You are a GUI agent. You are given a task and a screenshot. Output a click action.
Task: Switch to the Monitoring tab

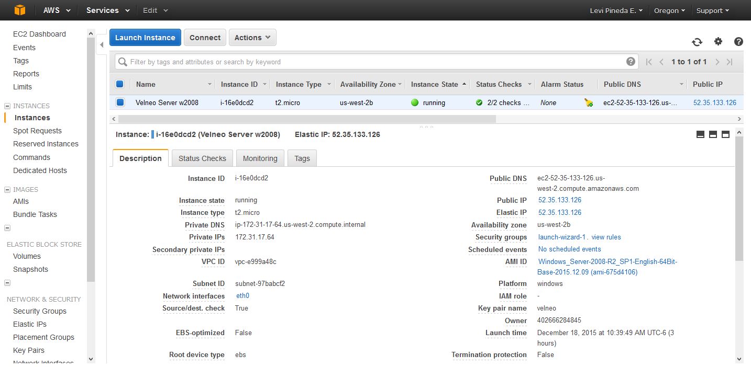pos(260,158)
